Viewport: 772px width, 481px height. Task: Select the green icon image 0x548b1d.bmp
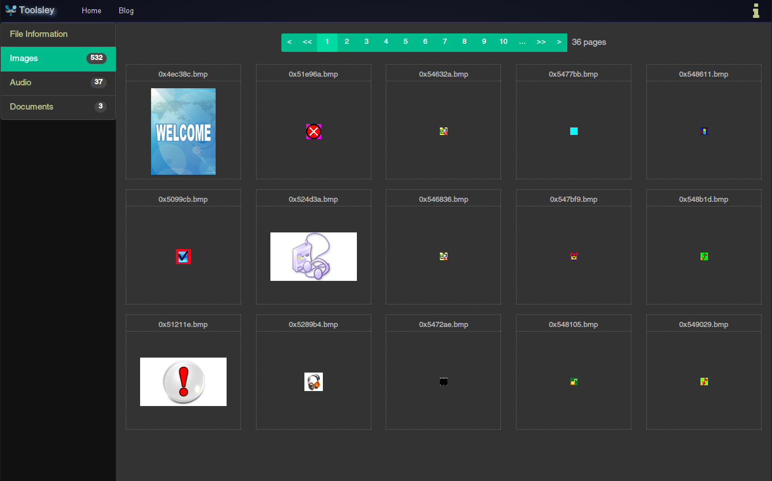click(x=704, y=256)
